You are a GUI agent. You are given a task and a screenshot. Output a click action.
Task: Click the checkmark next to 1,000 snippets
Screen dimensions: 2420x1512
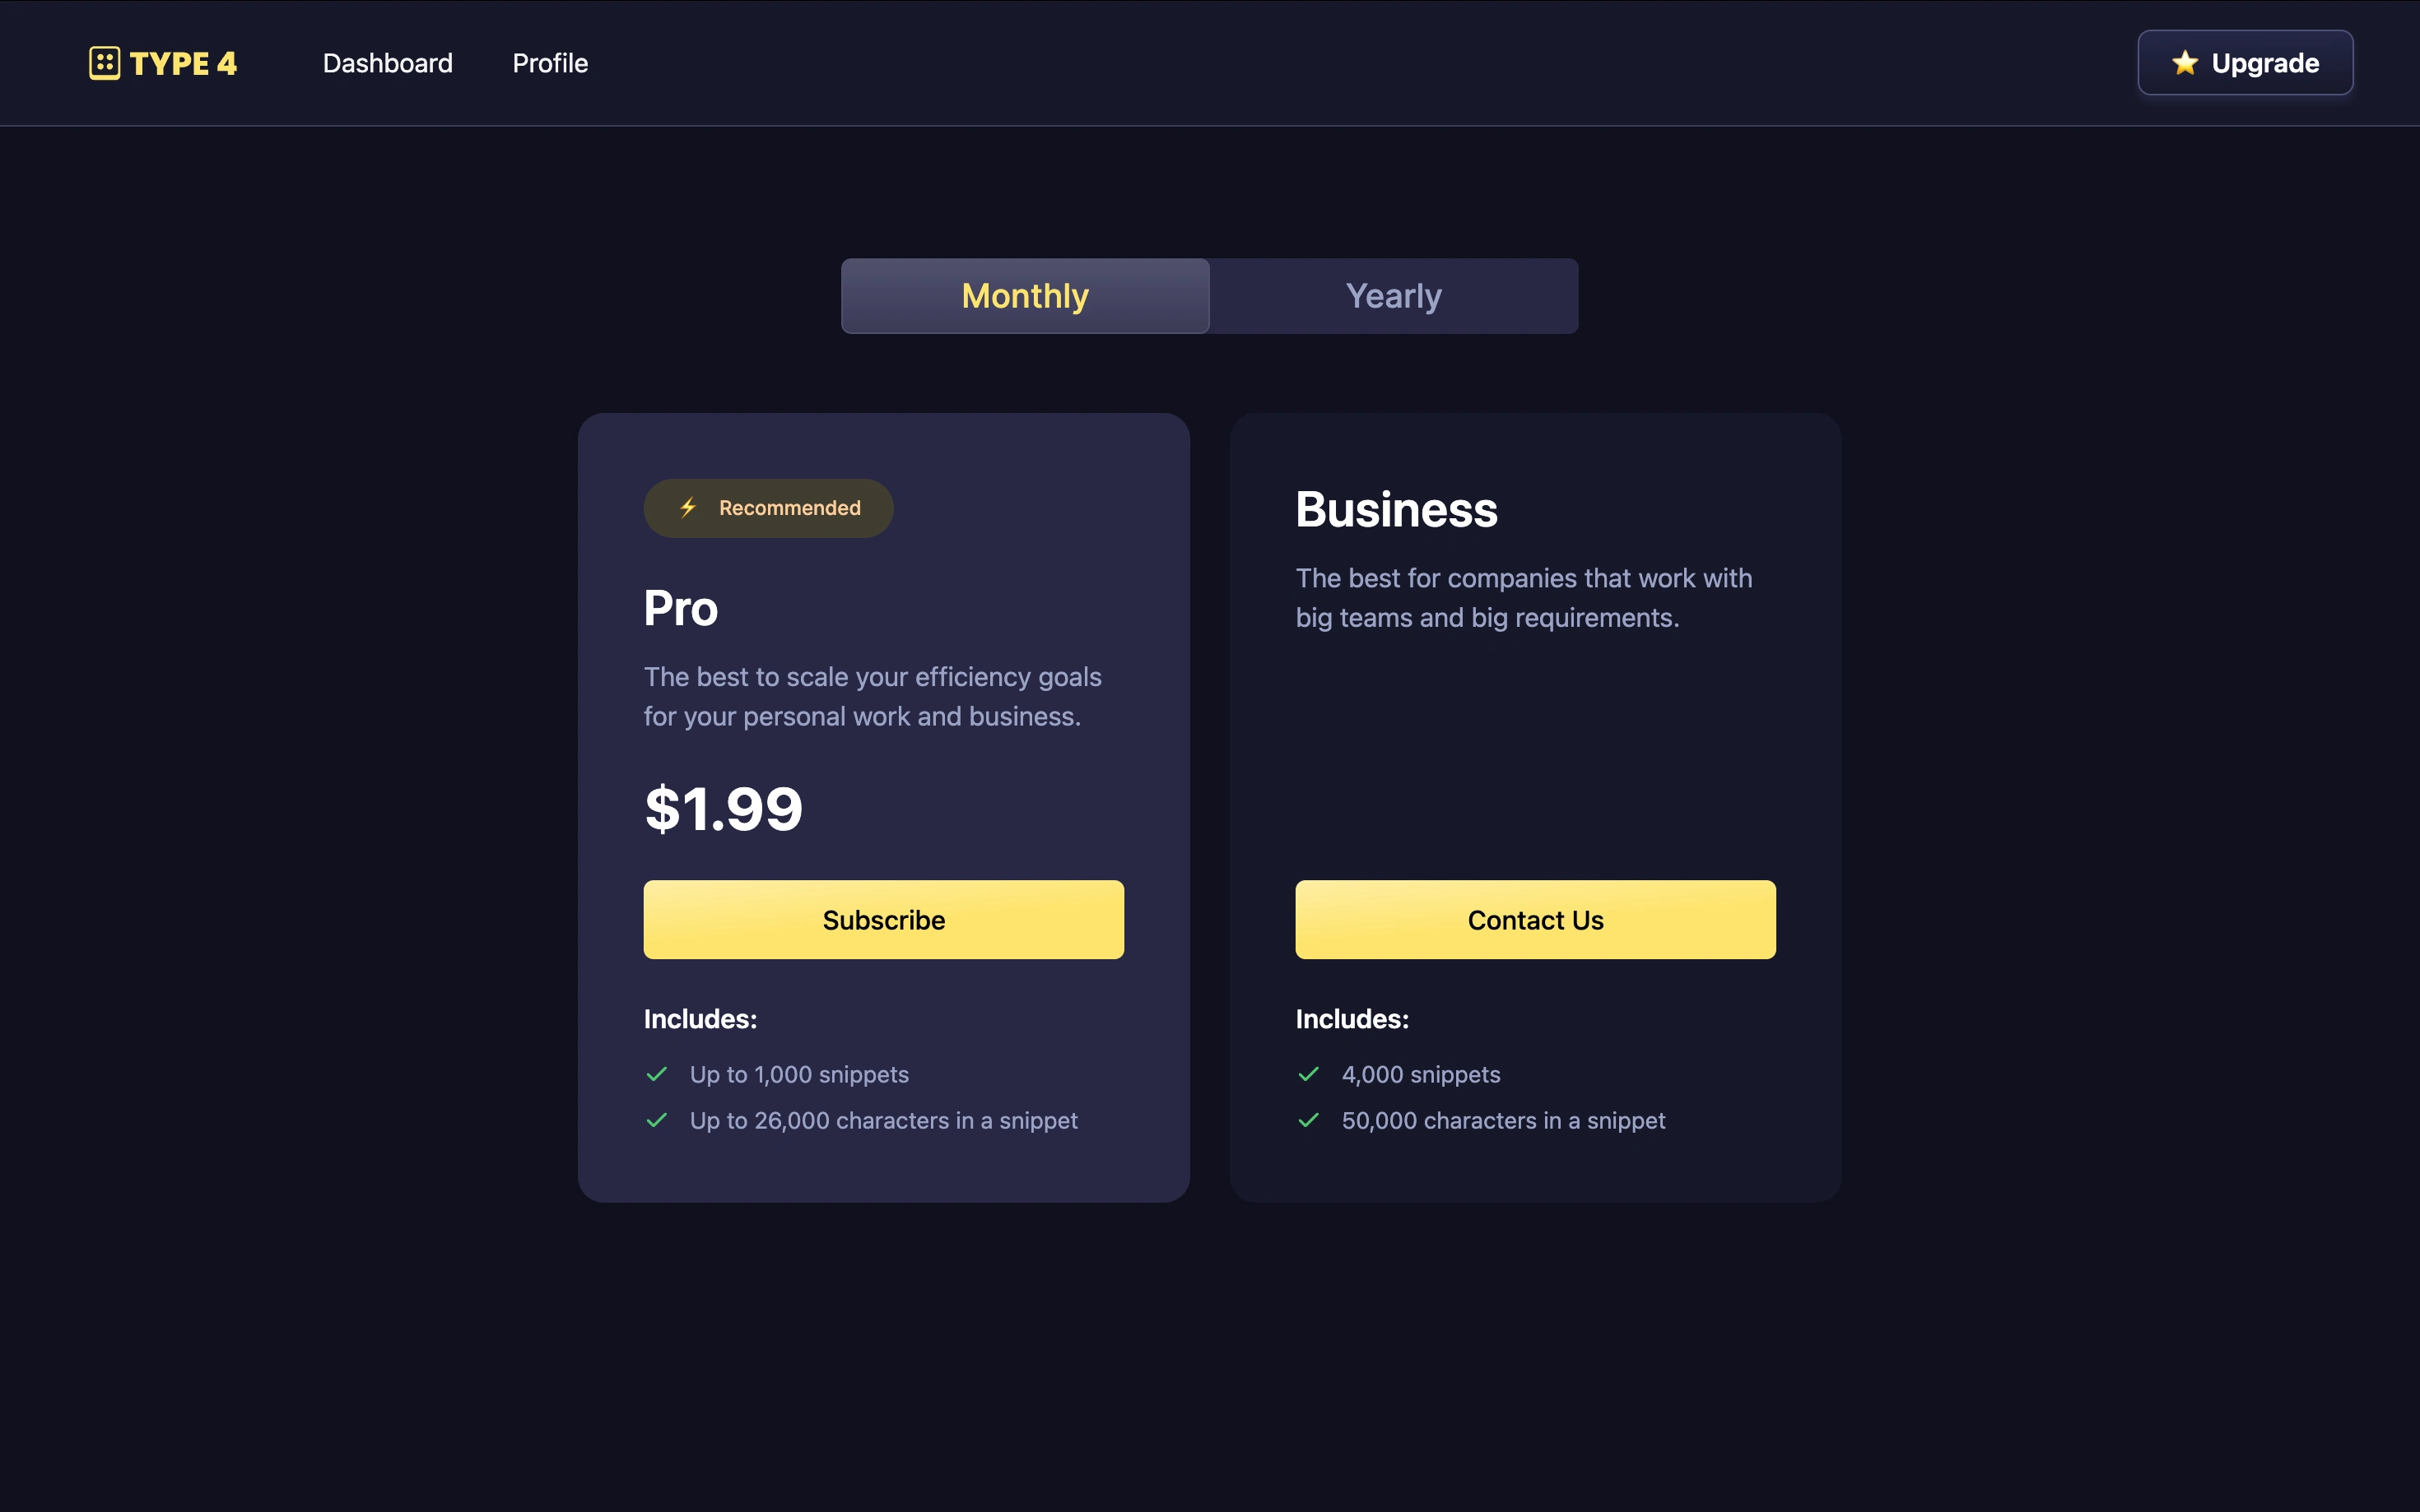click(x=658, y=1074)
